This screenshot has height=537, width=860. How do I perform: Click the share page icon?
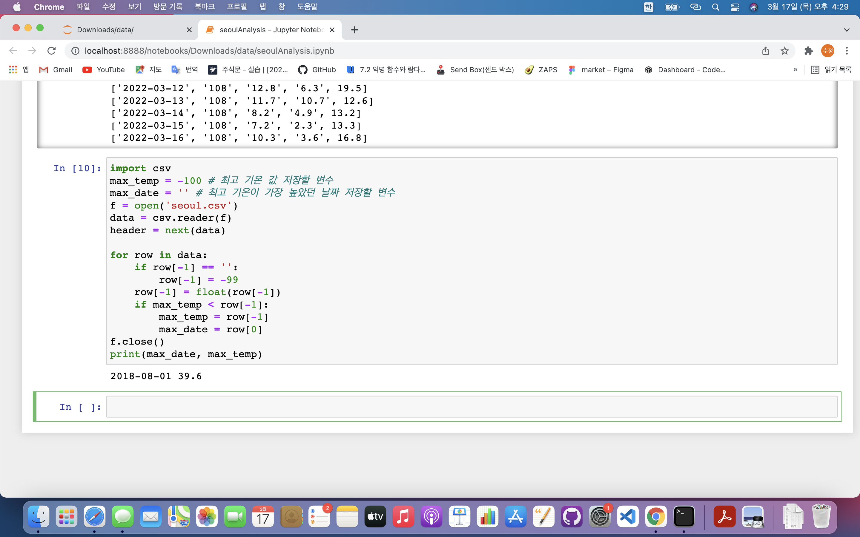765,51
